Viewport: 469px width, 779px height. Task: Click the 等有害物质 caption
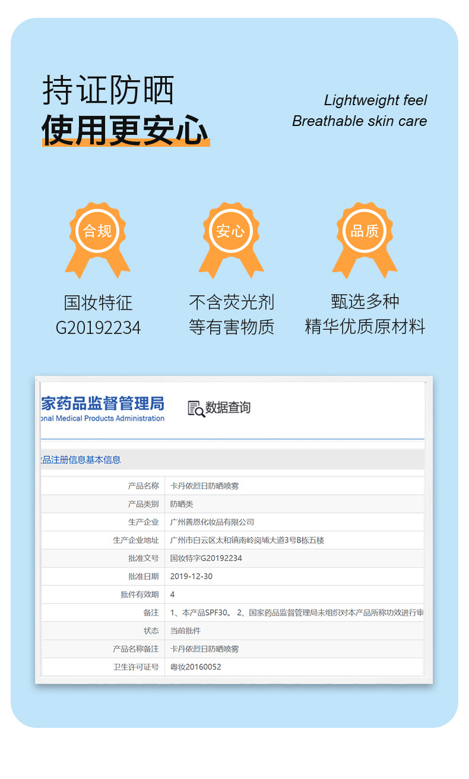(232, 326)
